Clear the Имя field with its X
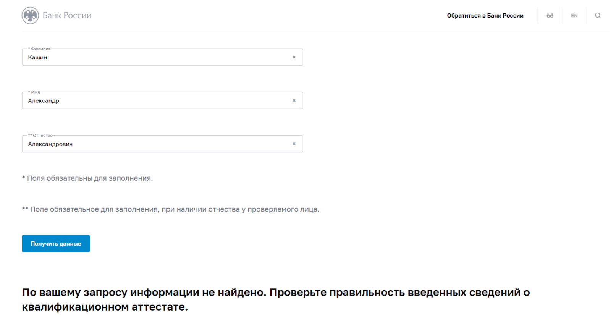 pos(294,100)
